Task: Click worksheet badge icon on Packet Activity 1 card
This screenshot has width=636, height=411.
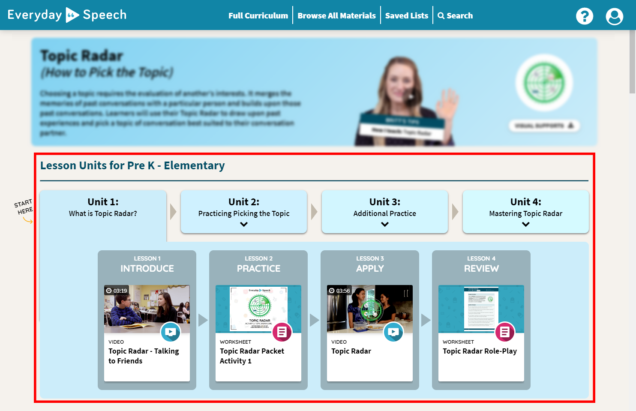Action: (x=282, y=332)
